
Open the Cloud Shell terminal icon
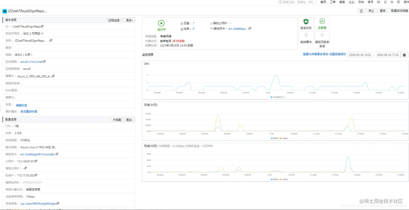tap(378, 2)
